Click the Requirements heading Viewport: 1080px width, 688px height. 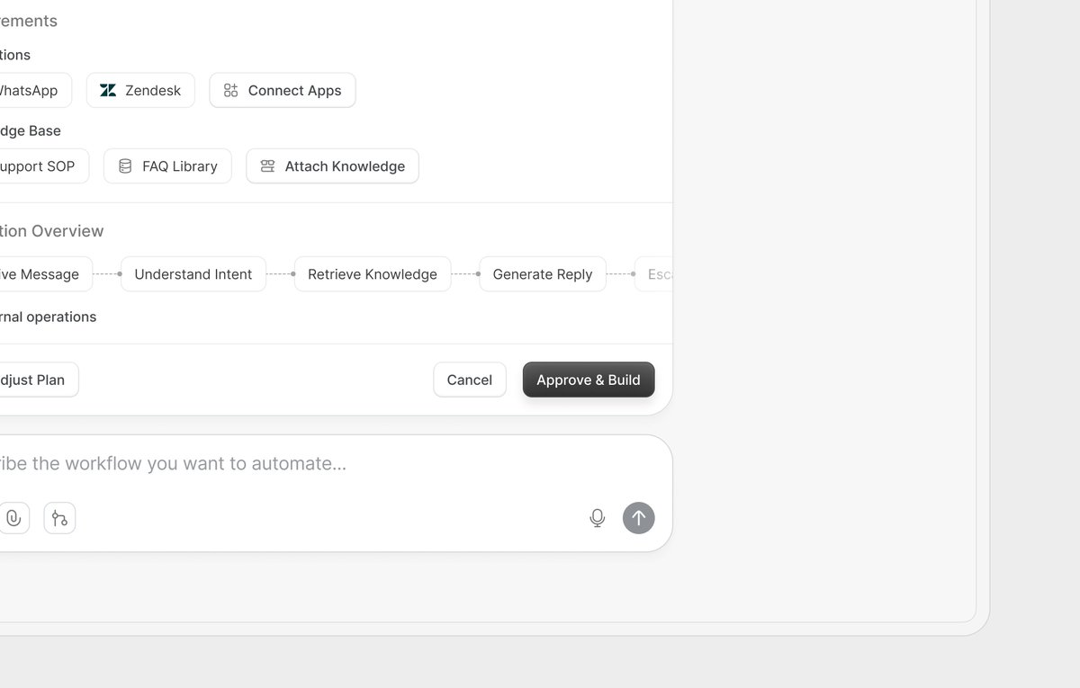click(28, 21)
